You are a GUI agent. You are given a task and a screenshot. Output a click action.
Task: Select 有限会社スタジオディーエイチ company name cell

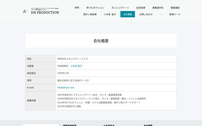coord(116,59)
